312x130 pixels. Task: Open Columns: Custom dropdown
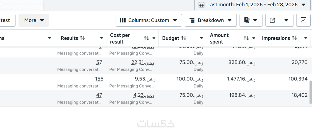click(149, 20)
